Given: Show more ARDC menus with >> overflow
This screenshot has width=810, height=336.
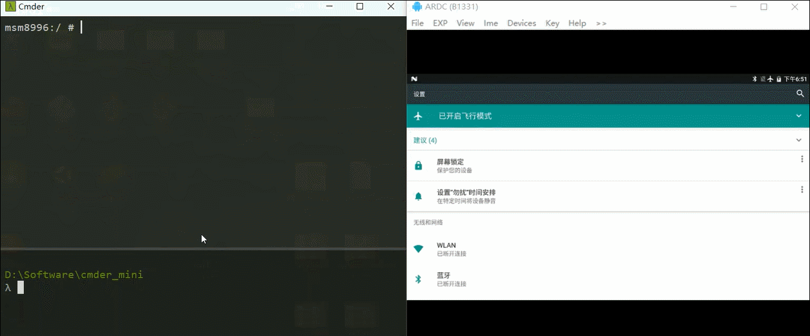Looking at the screenshot, I should (601, 23).
